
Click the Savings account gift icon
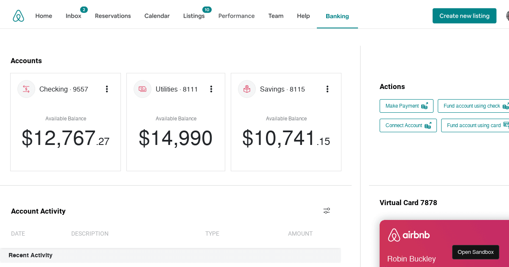coord(246,89)
